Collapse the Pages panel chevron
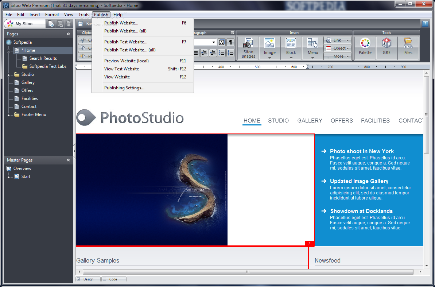Image resolution: width=435 pixels, height=287 pixels. [68, 34]
